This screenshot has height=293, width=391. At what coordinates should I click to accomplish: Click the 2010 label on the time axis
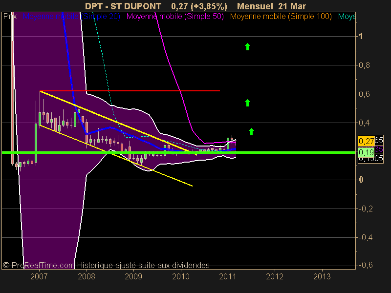coord(181,276)
